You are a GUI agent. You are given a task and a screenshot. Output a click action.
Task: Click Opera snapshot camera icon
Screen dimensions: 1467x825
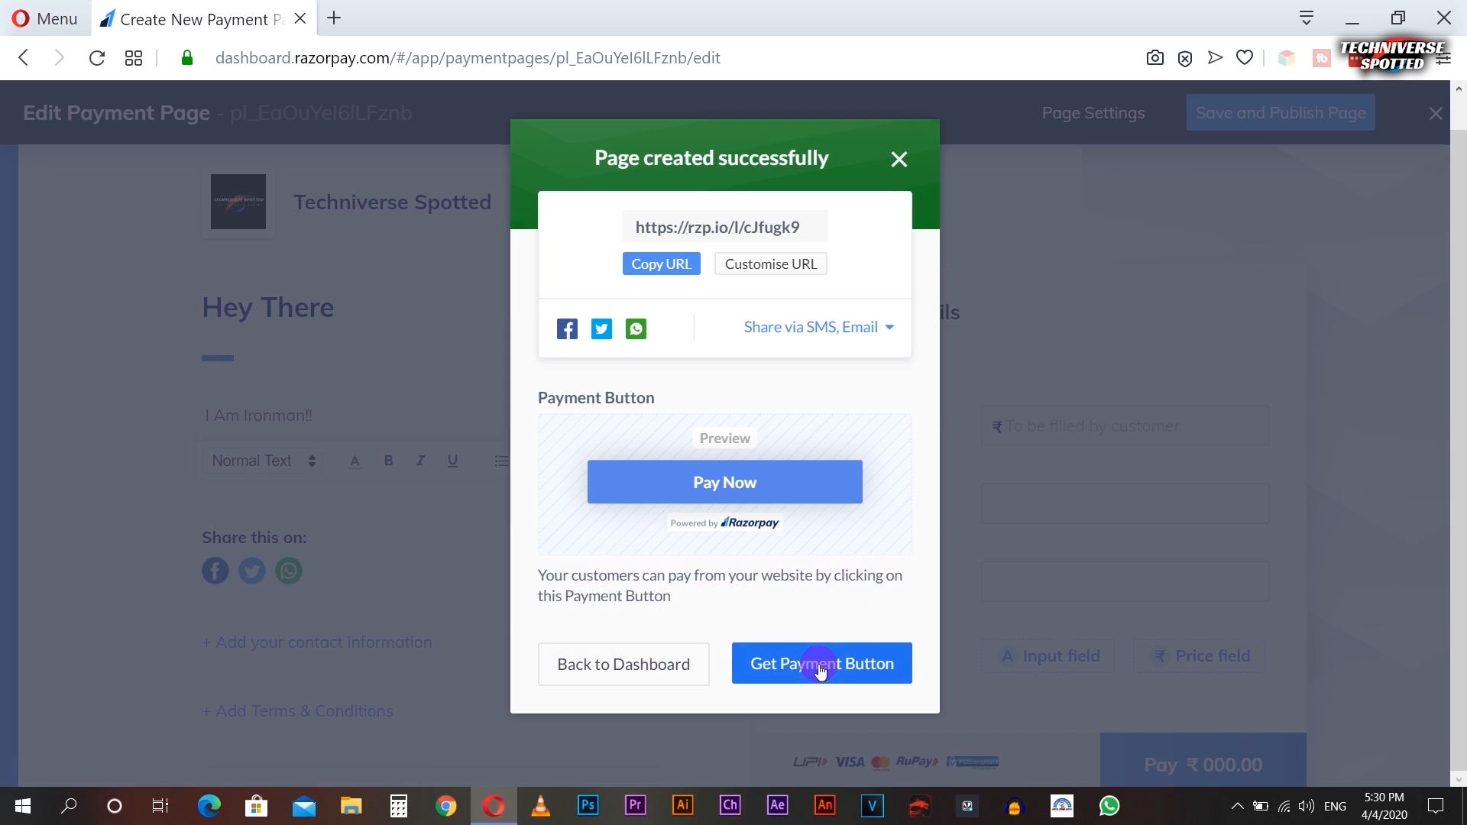[1154, 58]
